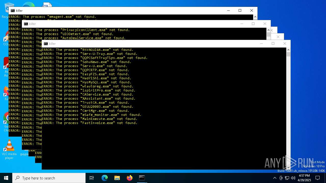Click the "QQPCSoftTrayTips.exe" error line

tap(94, 58)
